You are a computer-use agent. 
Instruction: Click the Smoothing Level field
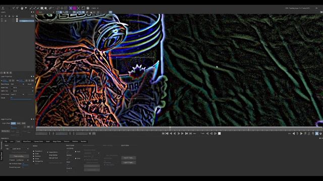coord(25,167)
